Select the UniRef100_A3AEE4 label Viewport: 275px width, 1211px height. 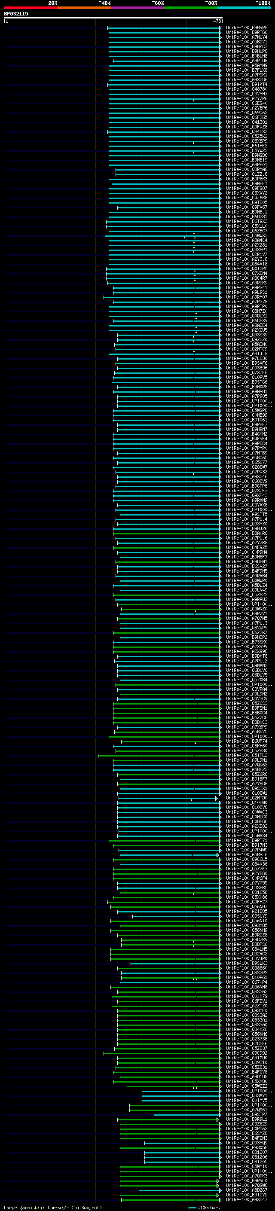point(247,326)
